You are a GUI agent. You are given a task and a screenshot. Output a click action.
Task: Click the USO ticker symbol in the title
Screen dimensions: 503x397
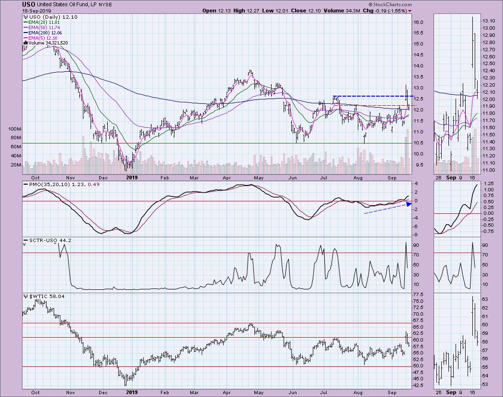pyautogui.click(x=29, y=4)
